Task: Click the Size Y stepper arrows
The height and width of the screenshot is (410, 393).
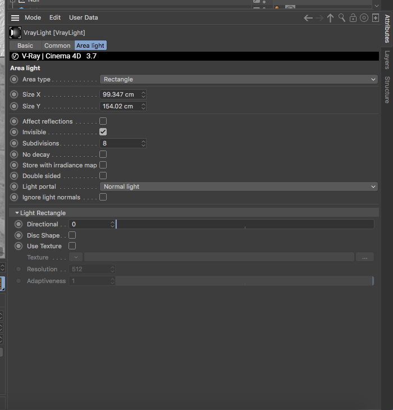Action: pyautogui.click(x=143, y=106)
